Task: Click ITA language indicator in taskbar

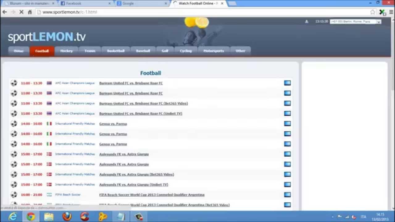Action: point(364,217)
